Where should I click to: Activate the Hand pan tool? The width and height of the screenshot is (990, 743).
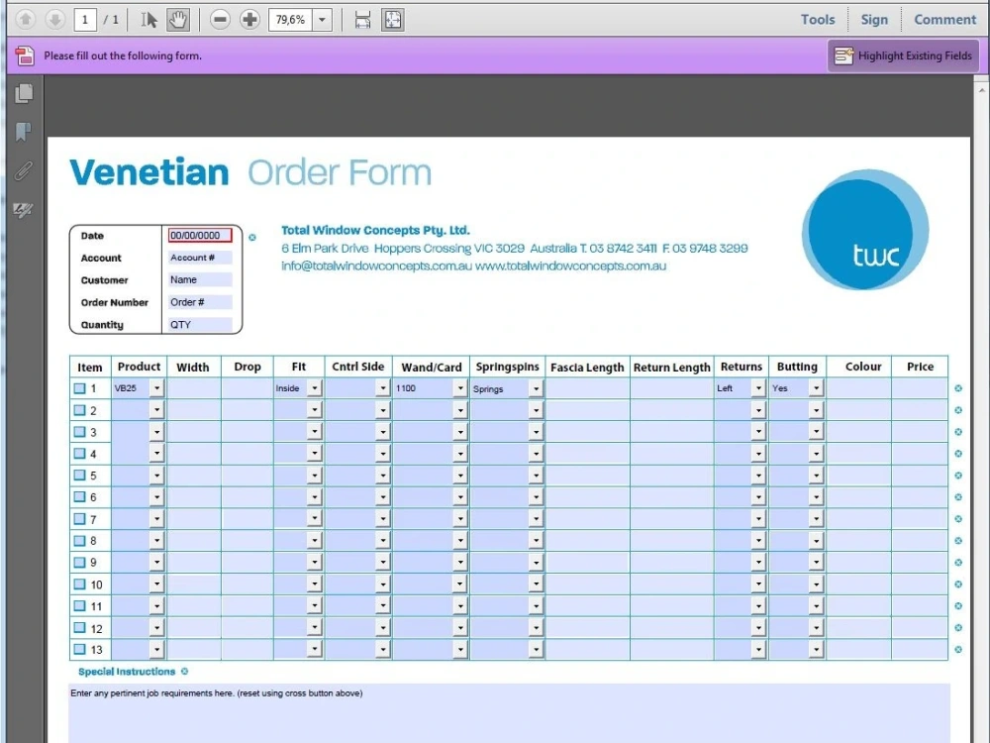tap(178, 20)
